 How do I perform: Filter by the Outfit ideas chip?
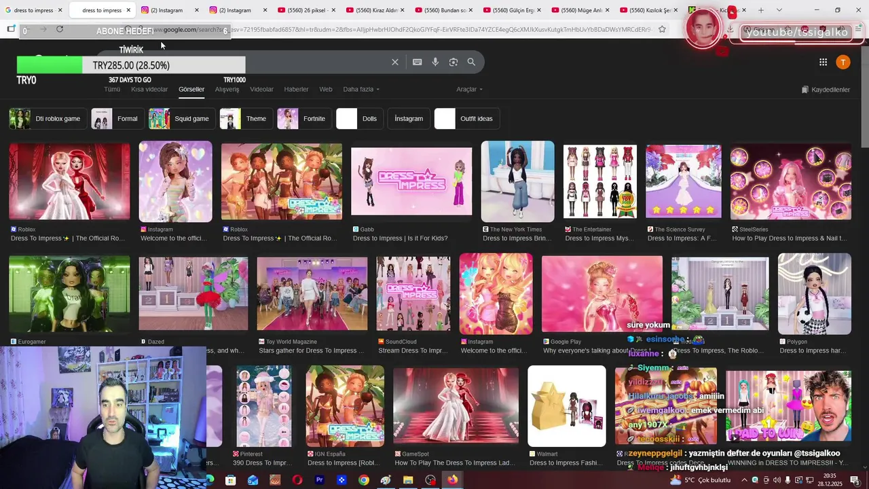(x=466, y=118)
